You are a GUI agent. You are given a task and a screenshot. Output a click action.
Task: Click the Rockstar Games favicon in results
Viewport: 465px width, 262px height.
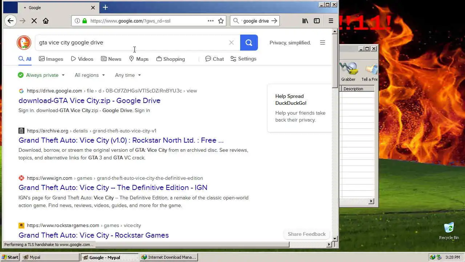click(x=21, y=225)
